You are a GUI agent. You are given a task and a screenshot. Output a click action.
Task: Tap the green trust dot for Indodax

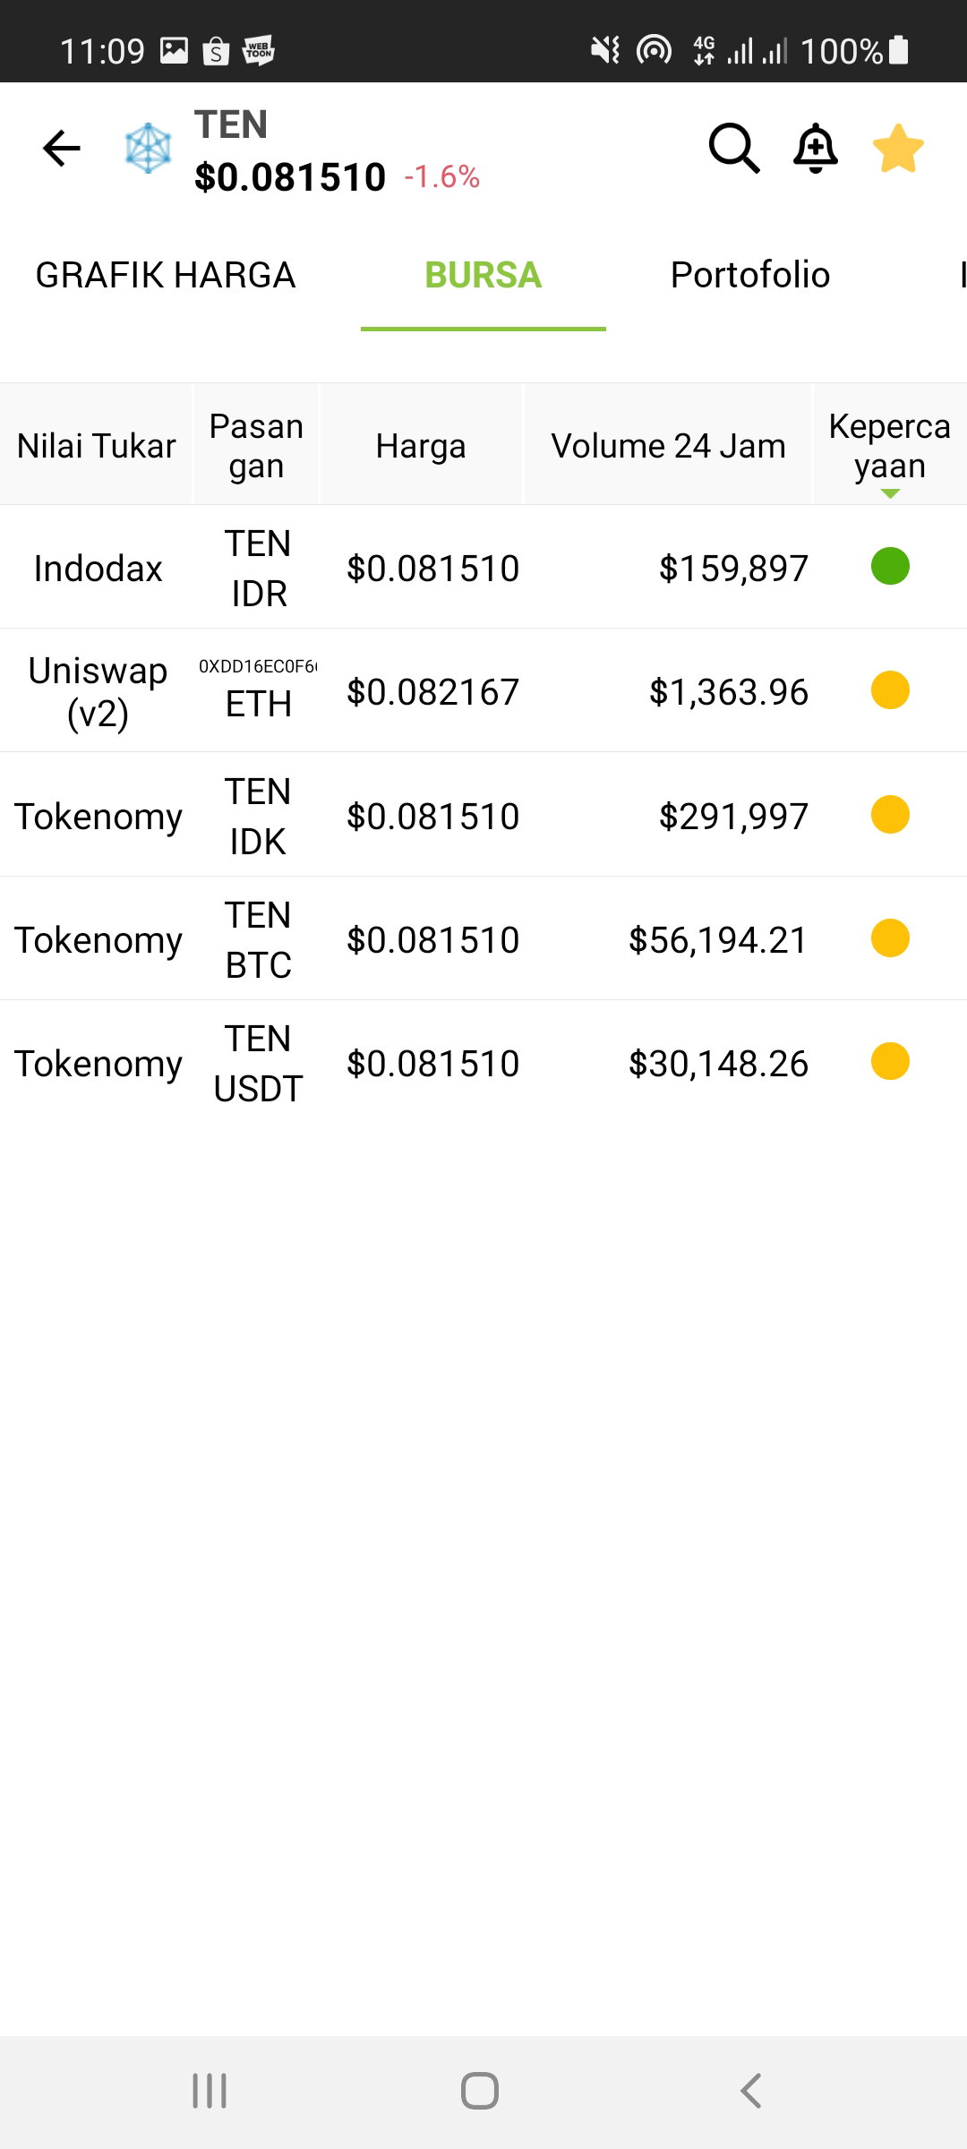tap(890, 566)
